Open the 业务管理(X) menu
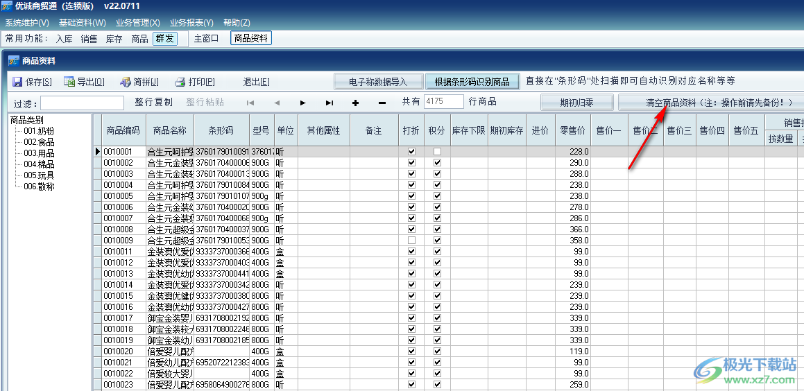Screen dimensions: 804x391 click(138, 23)
